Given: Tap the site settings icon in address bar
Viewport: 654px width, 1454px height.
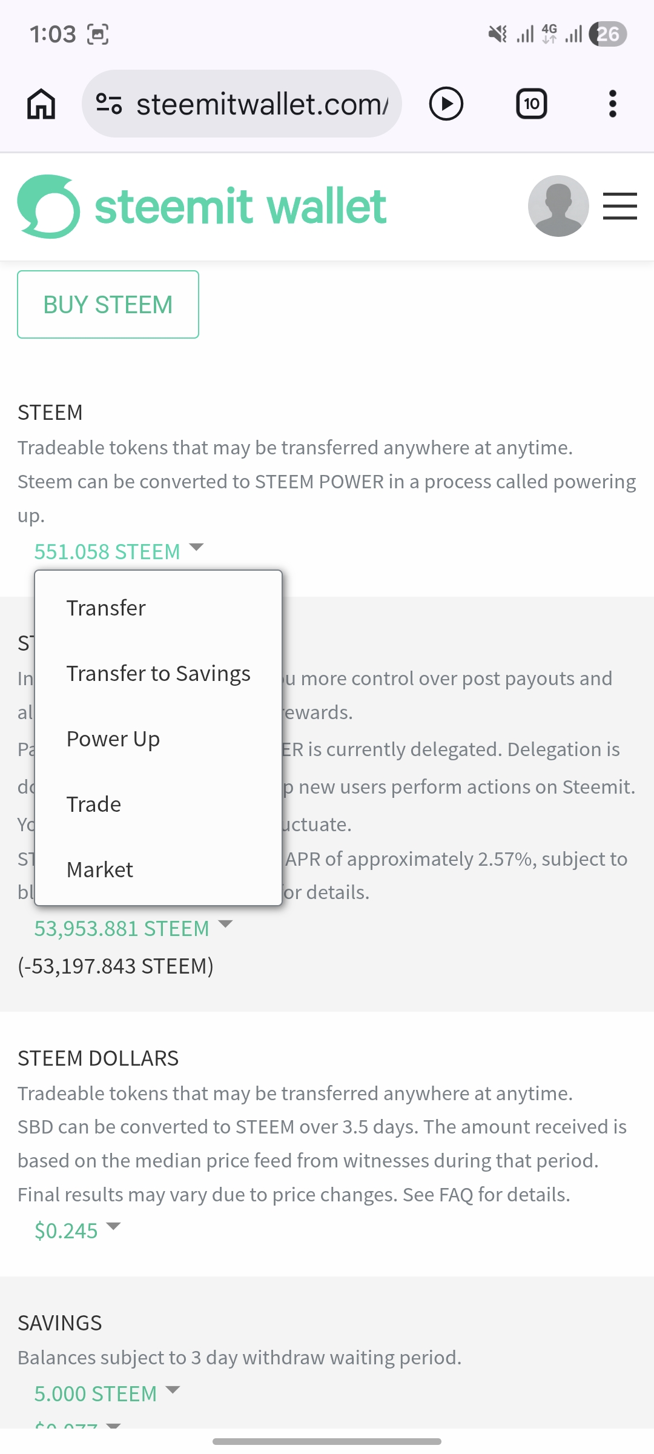Looking at the screenshot, I should pos(109,104).
